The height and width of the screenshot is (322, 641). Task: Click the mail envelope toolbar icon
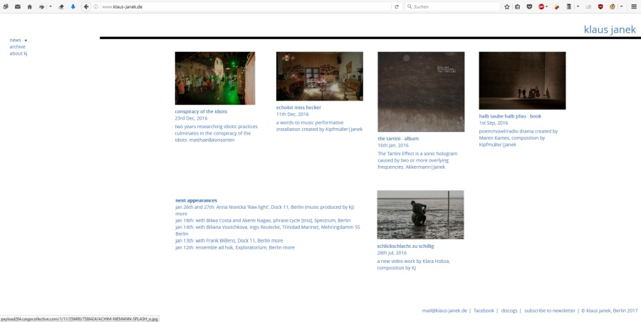pyautogui.click(x=18, y=6)
